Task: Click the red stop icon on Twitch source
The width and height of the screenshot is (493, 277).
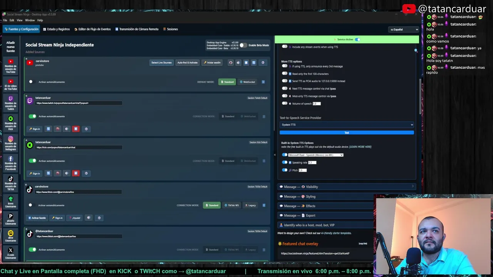Action: click(x=76, y=129)
